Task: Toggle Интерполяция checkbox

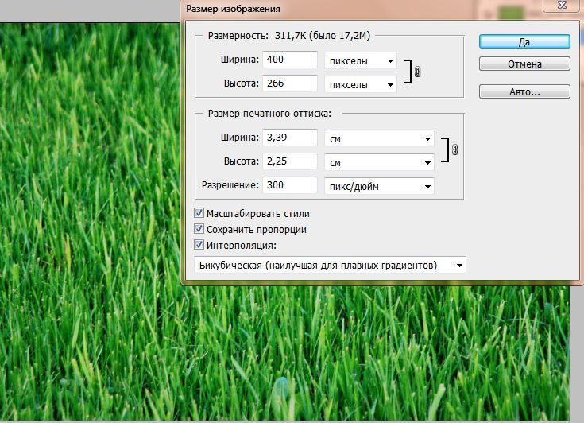Action: (199, 245)
